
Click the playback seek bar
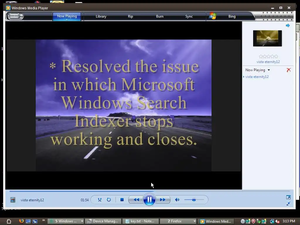coord(149,191)
